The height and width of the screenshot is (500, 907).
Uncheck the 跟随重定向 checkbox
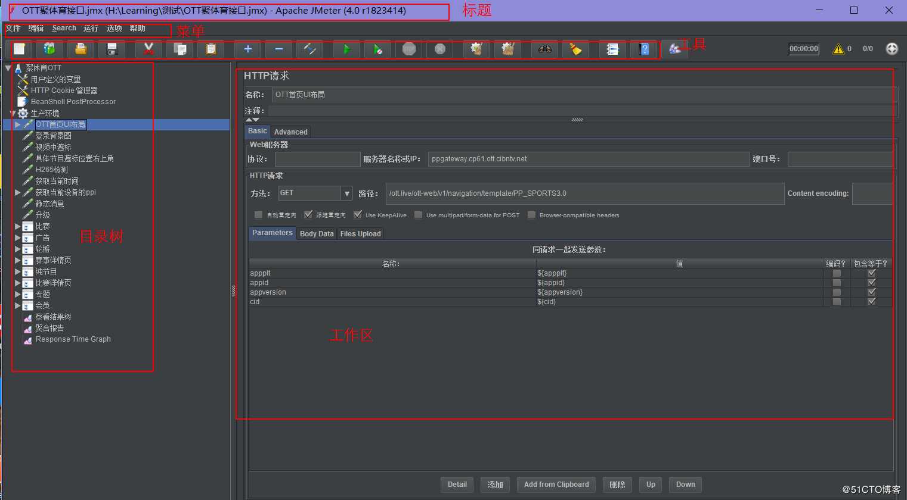[308, 215]
